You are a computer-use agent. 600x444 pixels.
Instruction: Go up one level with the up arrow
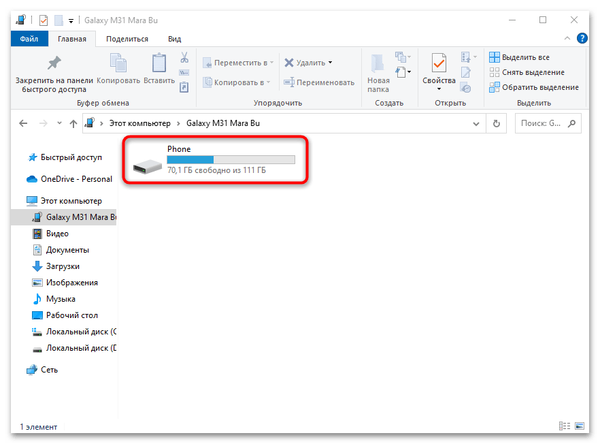tap(73, 124)
